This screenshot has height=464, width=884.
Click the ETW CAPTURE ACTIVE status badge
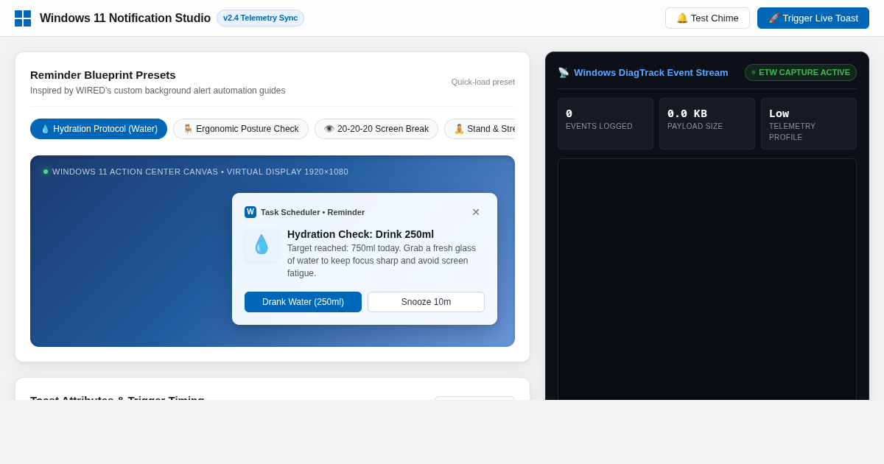[801, 72]
